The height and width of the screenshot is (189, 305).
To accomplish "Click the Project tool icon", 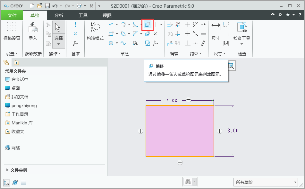I will click(148, 43).
